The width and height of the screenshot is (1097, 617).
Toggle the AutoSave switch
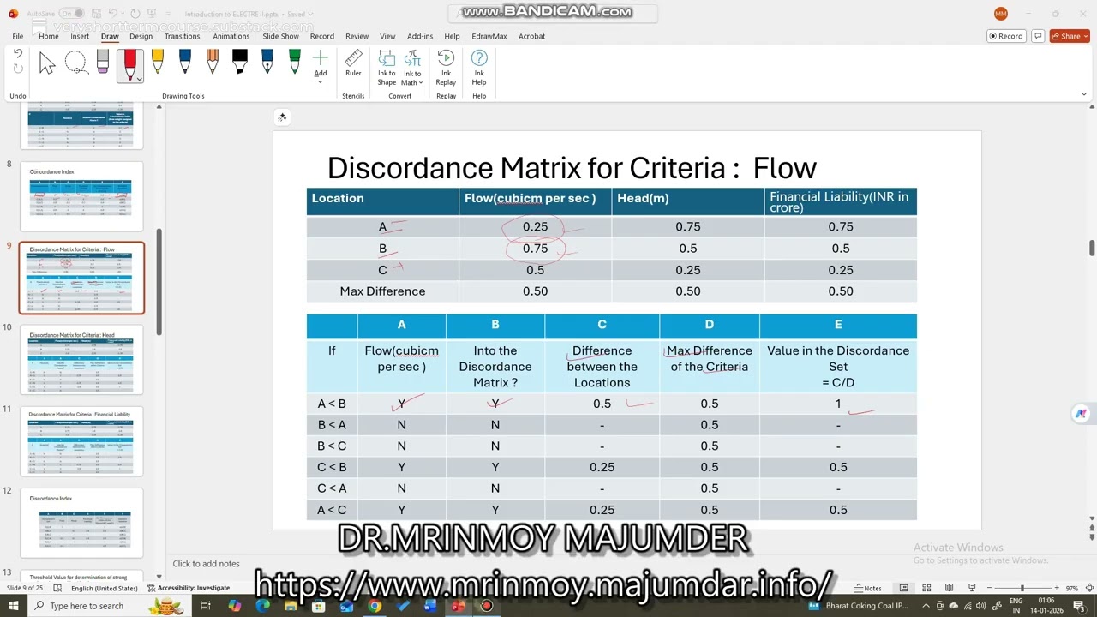(71, 14)
